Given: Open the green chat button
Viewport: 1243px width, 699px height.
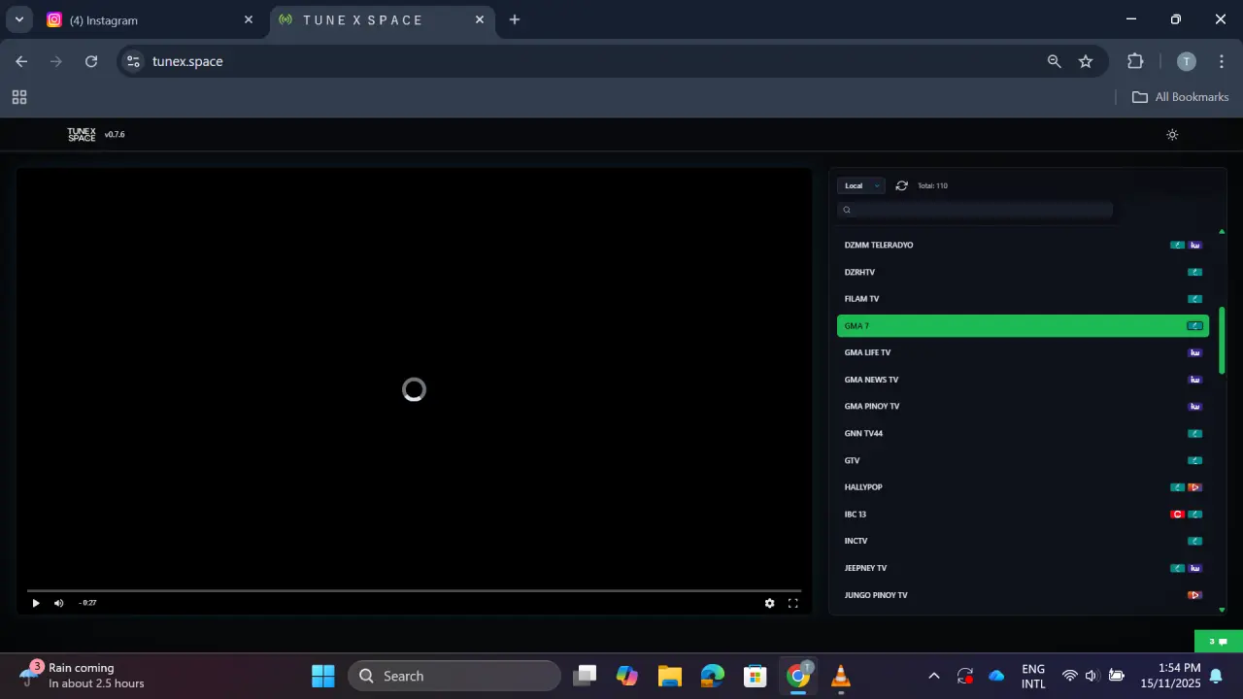Looking at the screenshot, I should (x=1218, y=642).
